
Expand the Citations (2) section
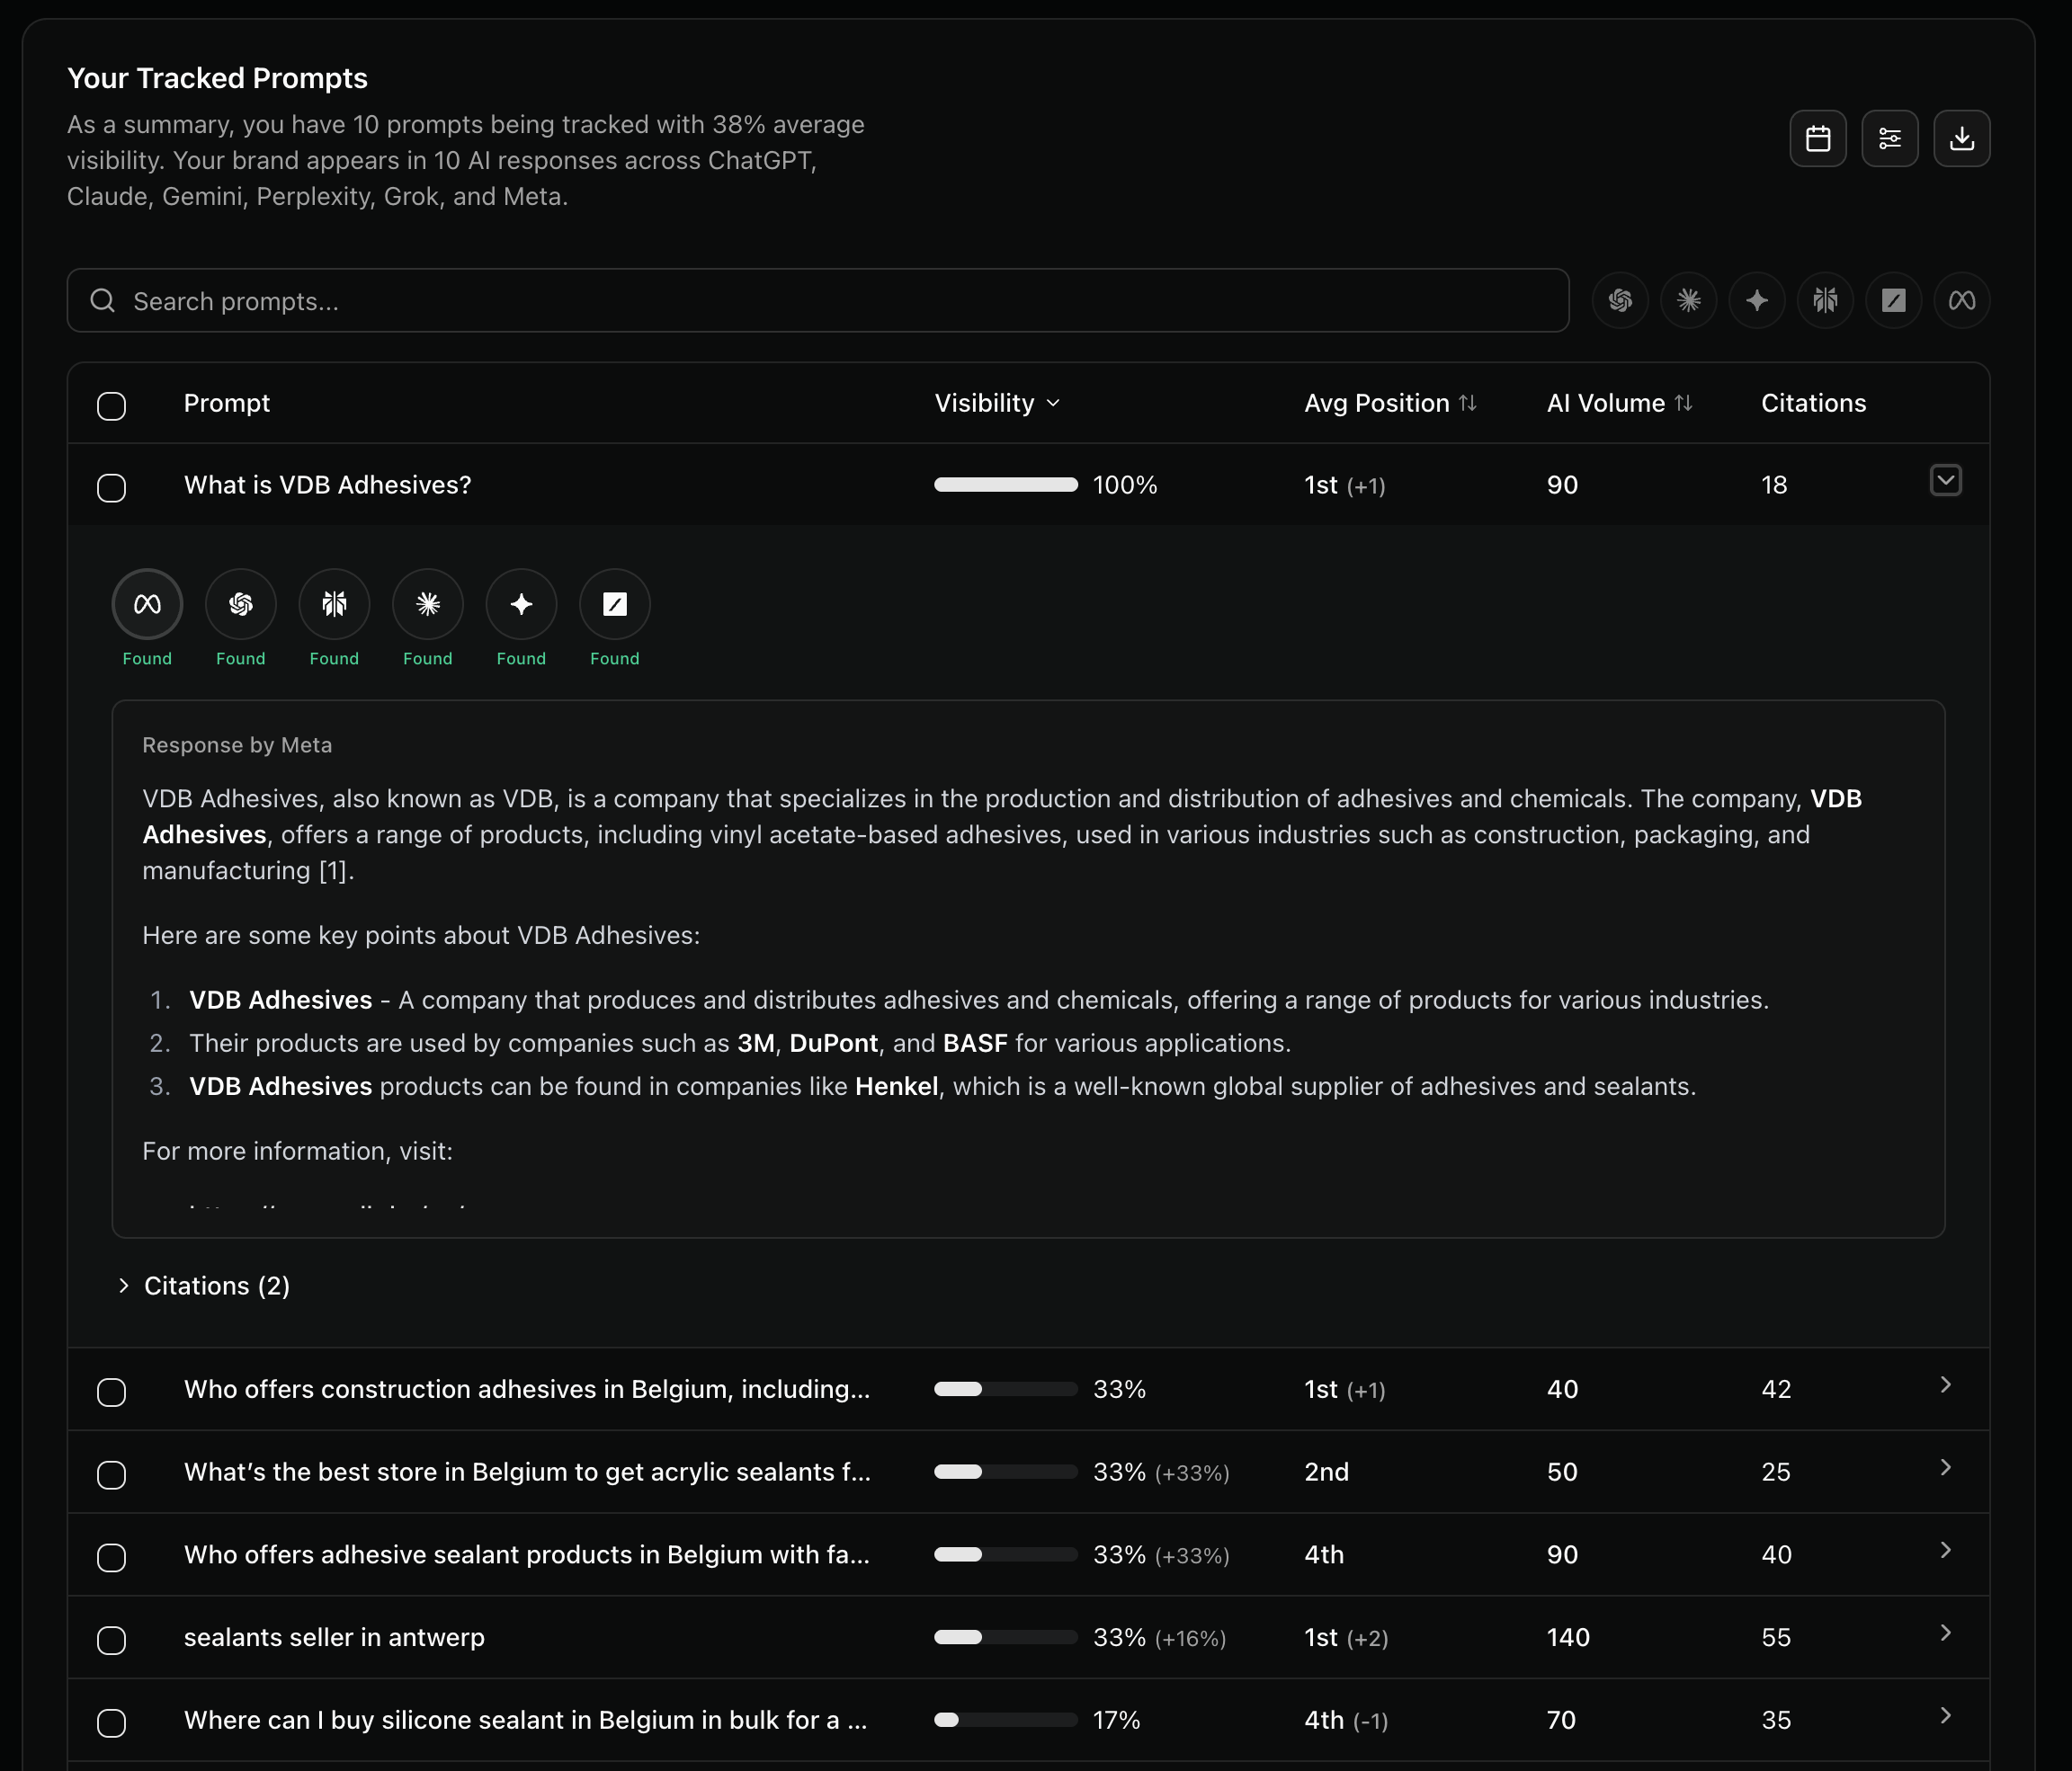(206, 1286)
